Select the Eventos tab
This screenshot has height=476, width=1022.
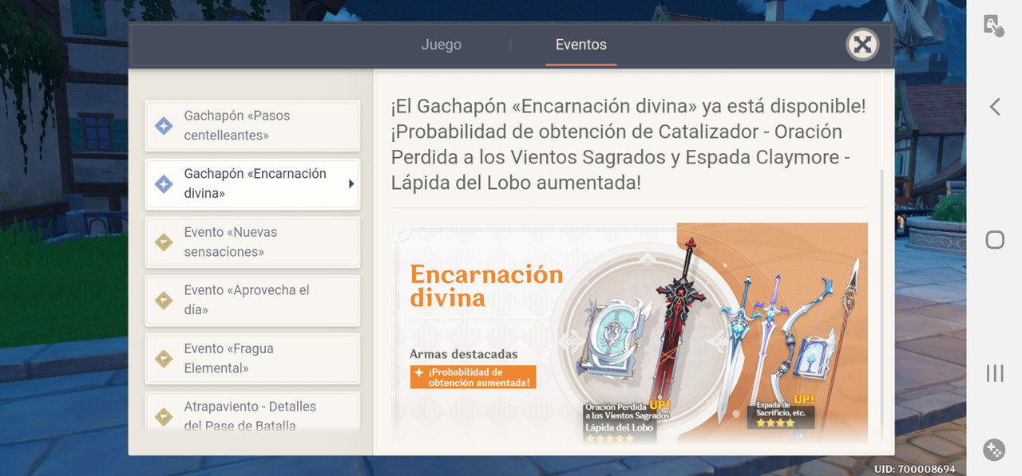click(581, 45)
